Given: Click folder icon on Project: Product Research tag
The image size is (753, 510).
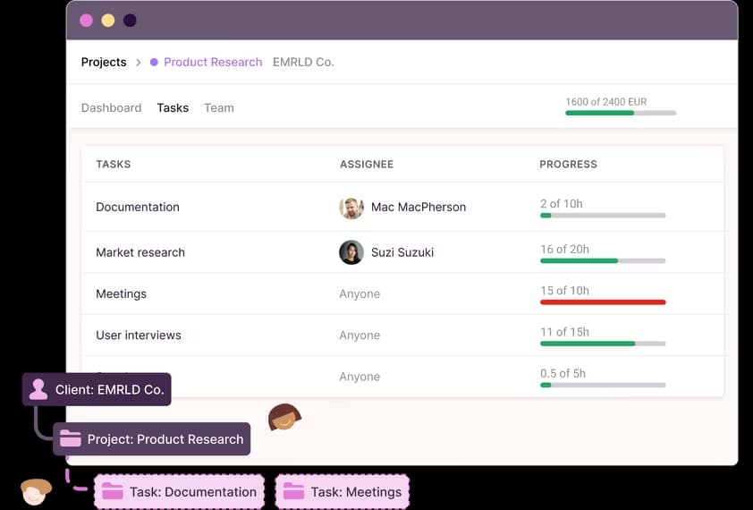Looking at the screenshot, I should pyautogui.click(x=70, y=439).
